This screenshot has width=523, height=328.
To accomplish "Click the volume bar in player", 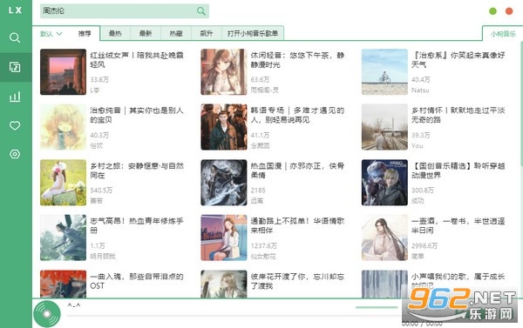I will (377, 307).
